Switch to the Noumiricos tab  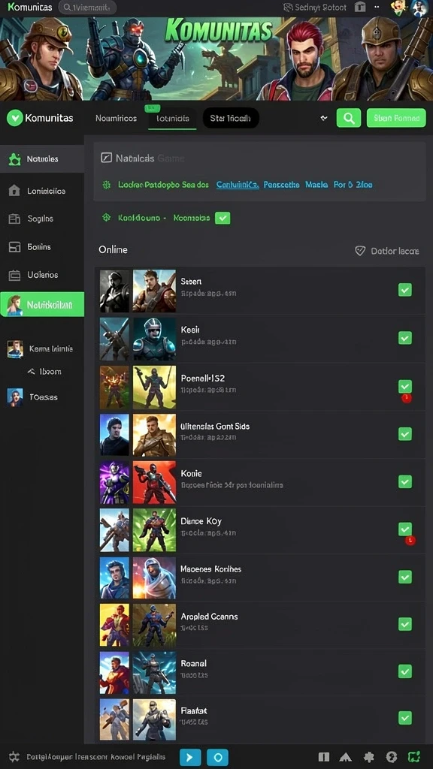pos(117,118)
